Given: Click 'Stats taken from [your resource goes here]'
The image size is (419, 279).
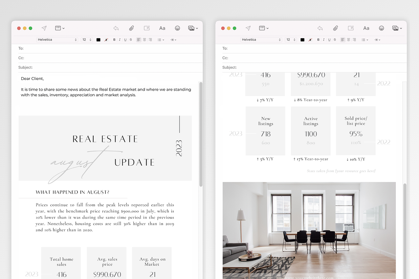Looking at the screenshot, I should (x=341, y=171).
